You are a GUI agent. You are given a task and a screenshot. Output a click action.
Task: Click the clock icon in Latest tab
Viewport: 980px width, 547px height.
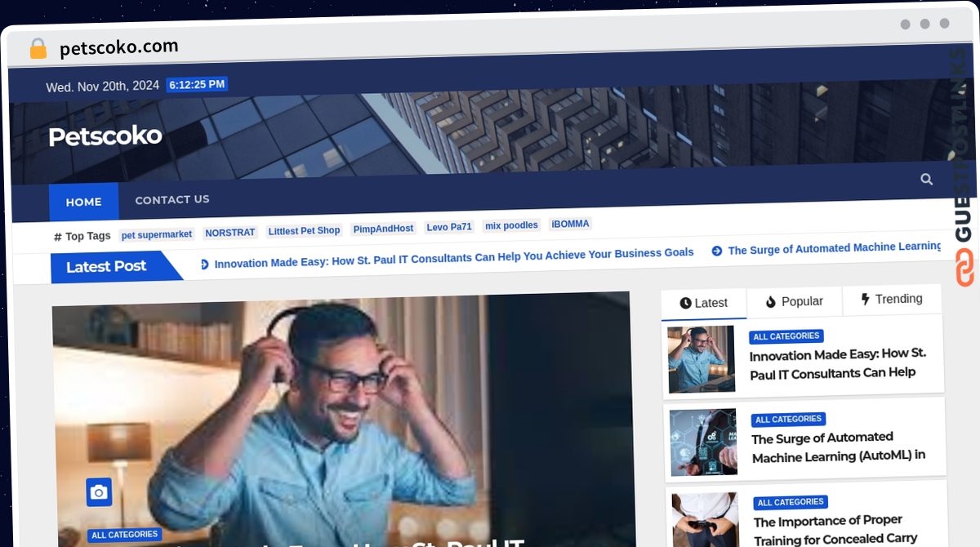pyautogui.click(x=685, y=303)
